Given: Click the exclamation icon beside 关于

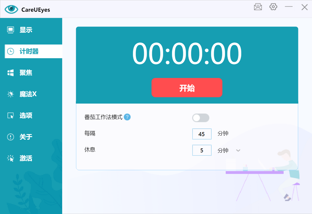Looking at the screenshot, I should [x=11, y=137].
